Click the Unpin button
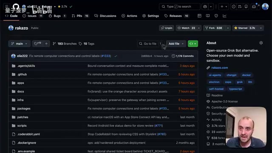Image resolution: width=272 pixels, height=153 pixels. pos(167,28)
